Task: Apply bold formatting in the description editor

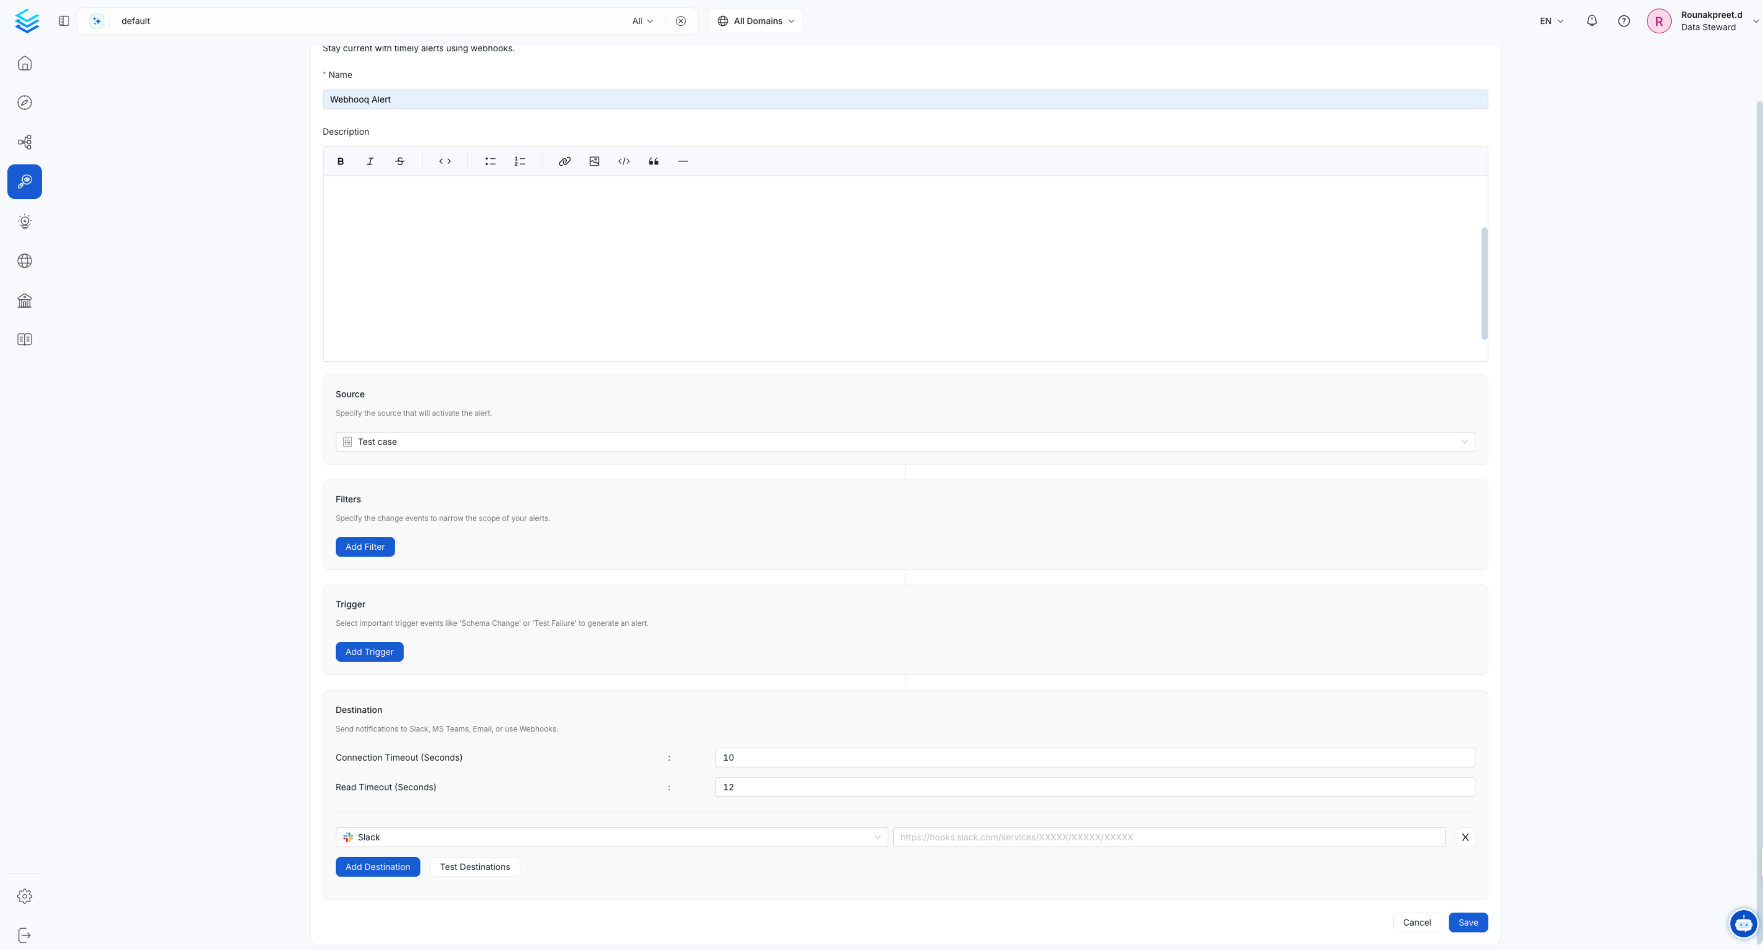Action: click(x=340, y=161)
